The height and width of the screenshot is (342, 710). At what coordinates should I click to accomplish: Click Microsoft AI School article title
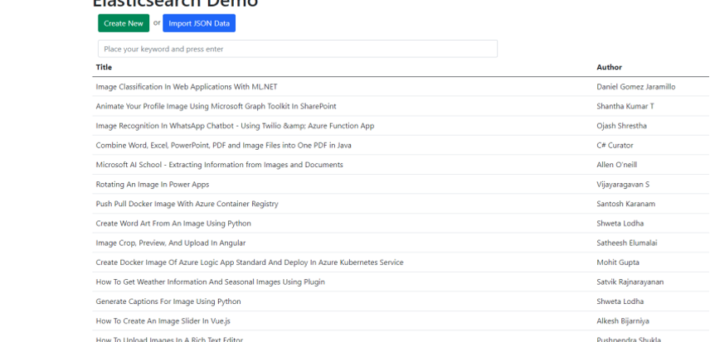point(219,165)
